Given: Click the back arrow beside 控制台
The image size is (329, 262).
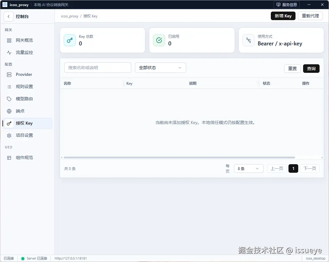Looking at the screenshot, I should [x=9, y=16].
